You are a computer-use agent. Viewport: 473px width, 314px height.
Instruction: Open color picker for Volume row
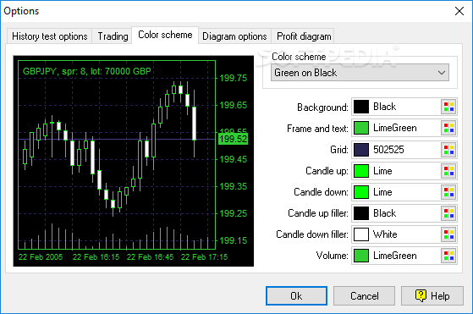[x=448, y=256]
